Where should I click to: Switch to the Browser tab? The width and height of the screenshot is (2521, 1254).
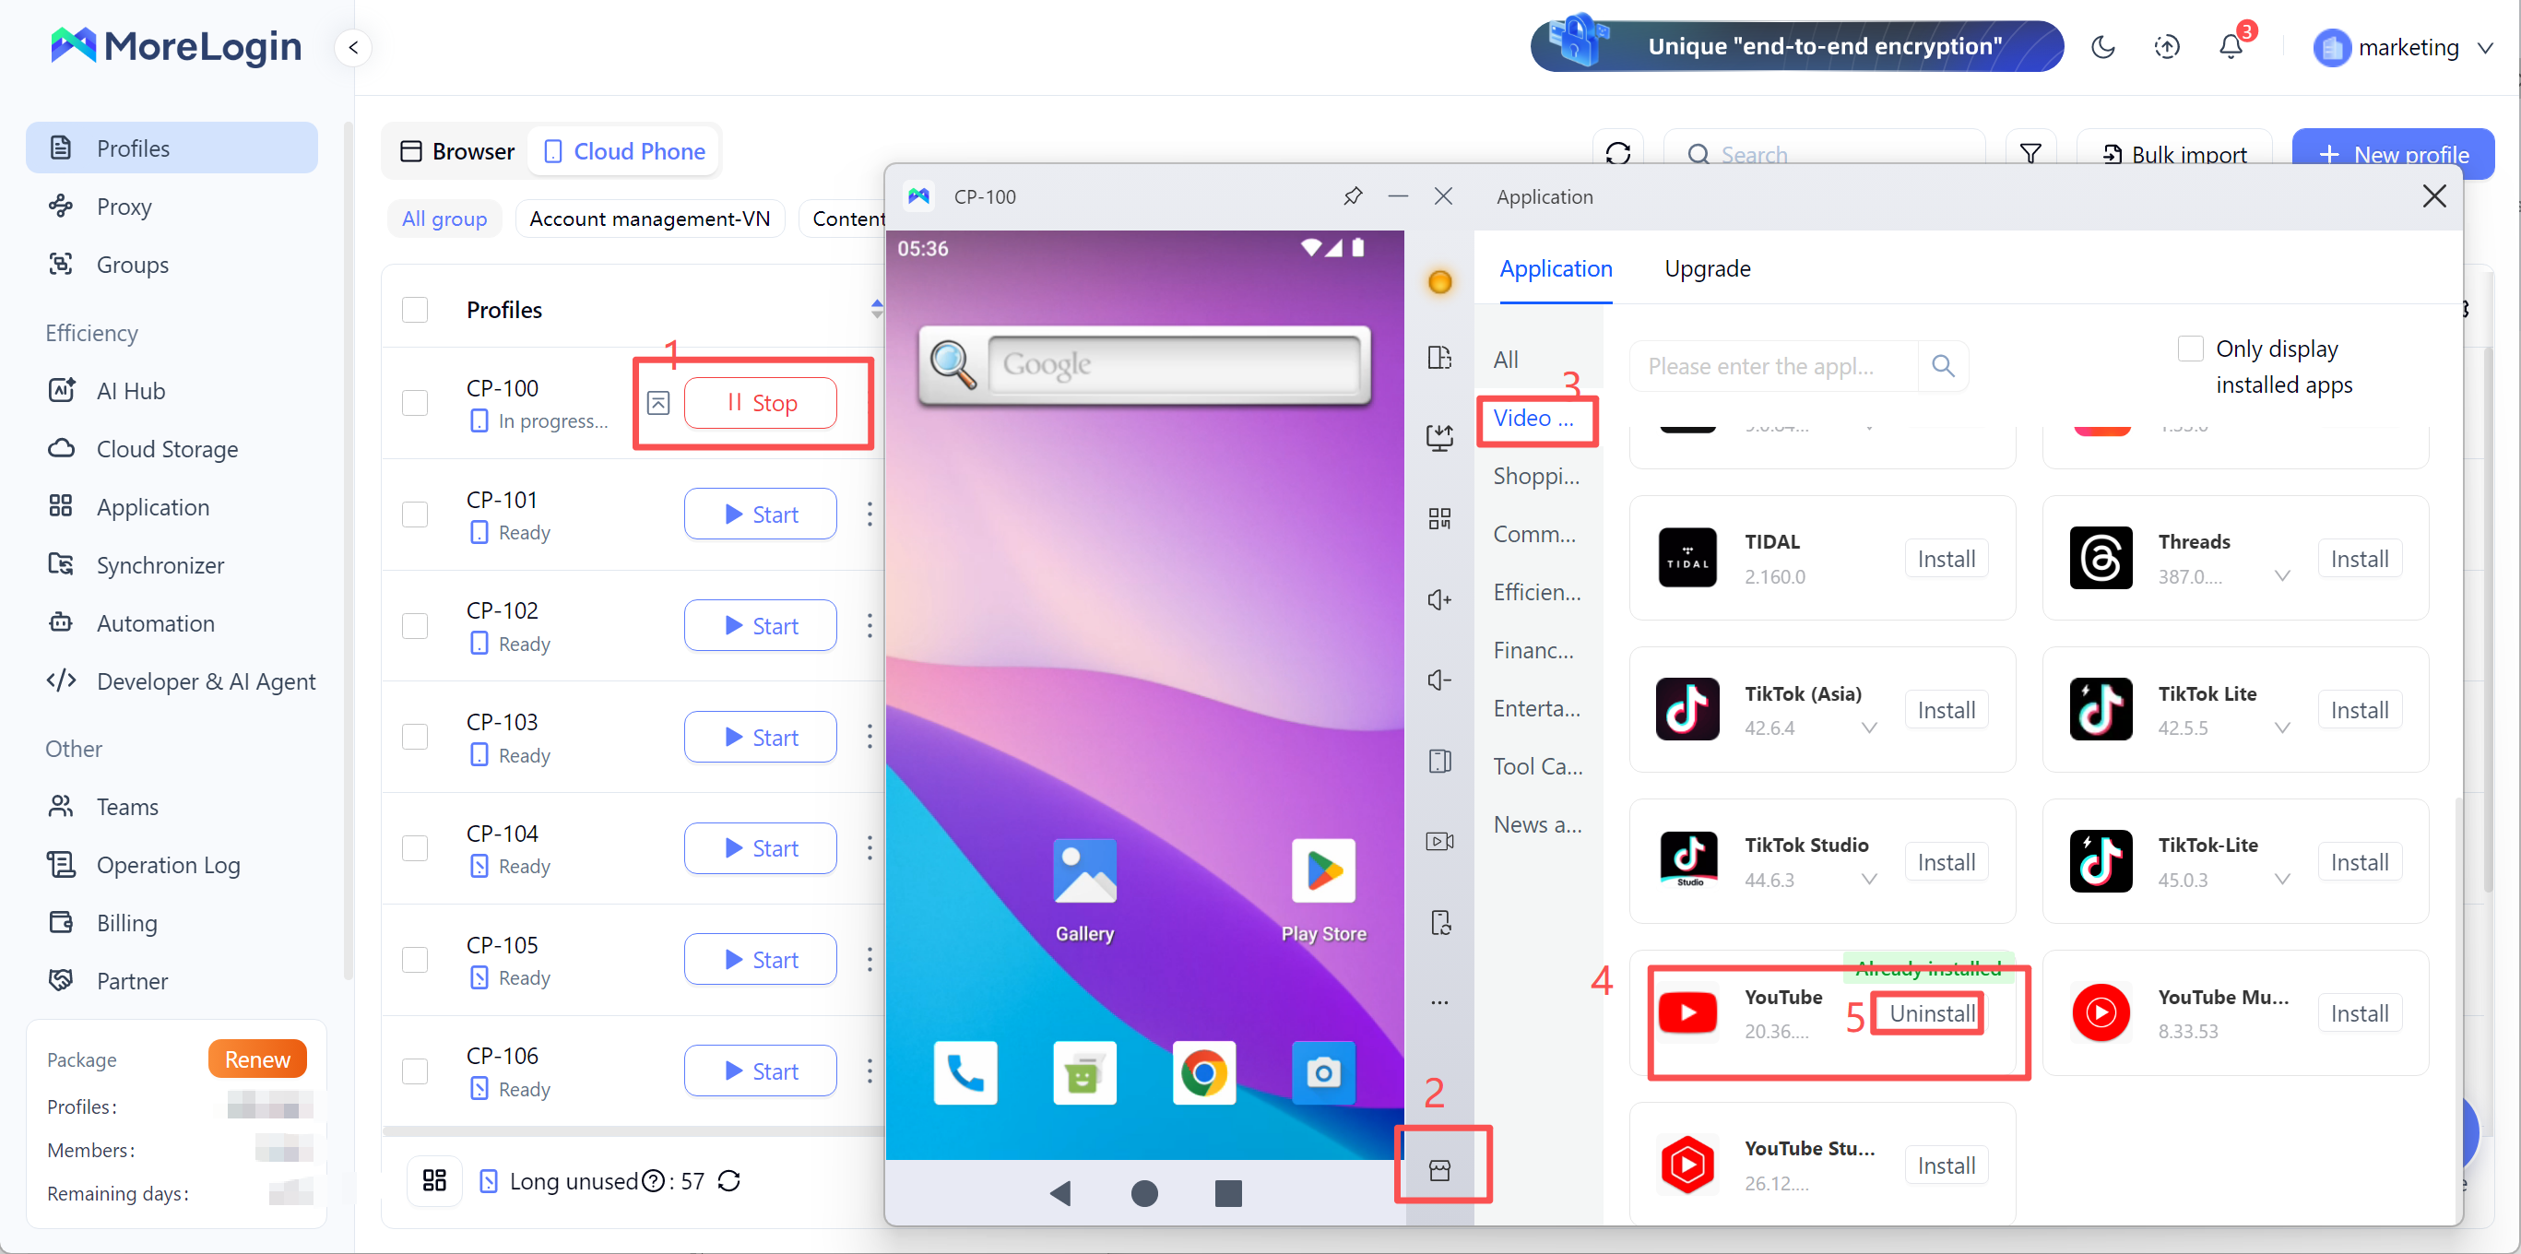pyautogui.click(x=457, y=152)
